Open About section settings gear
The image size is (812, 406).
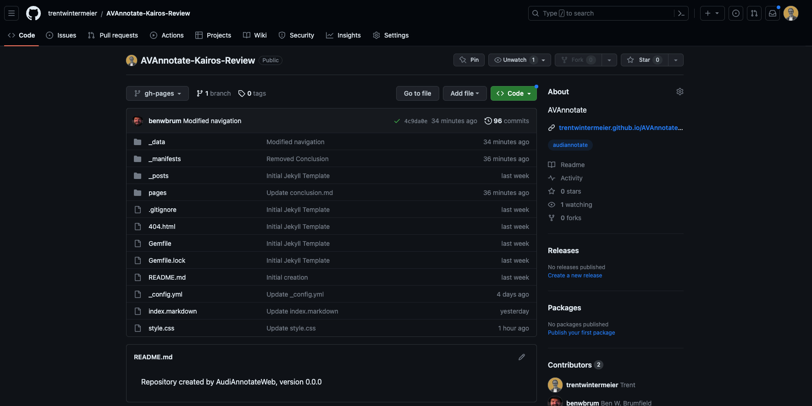[680, 92]
